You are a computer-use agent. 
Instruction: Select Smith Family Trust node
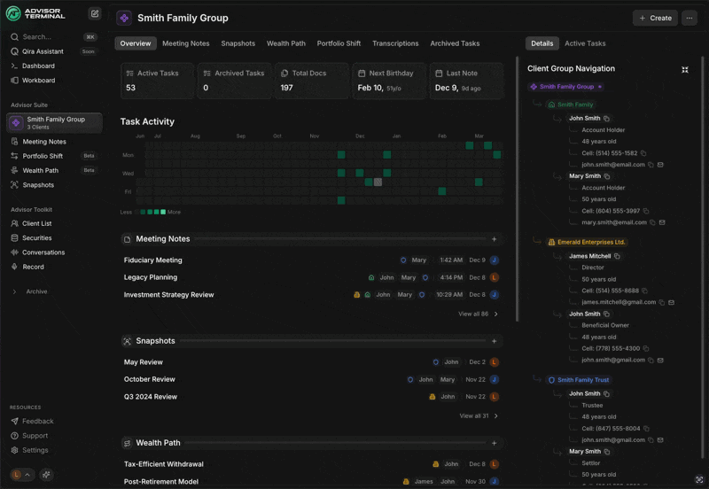point(579,380)
